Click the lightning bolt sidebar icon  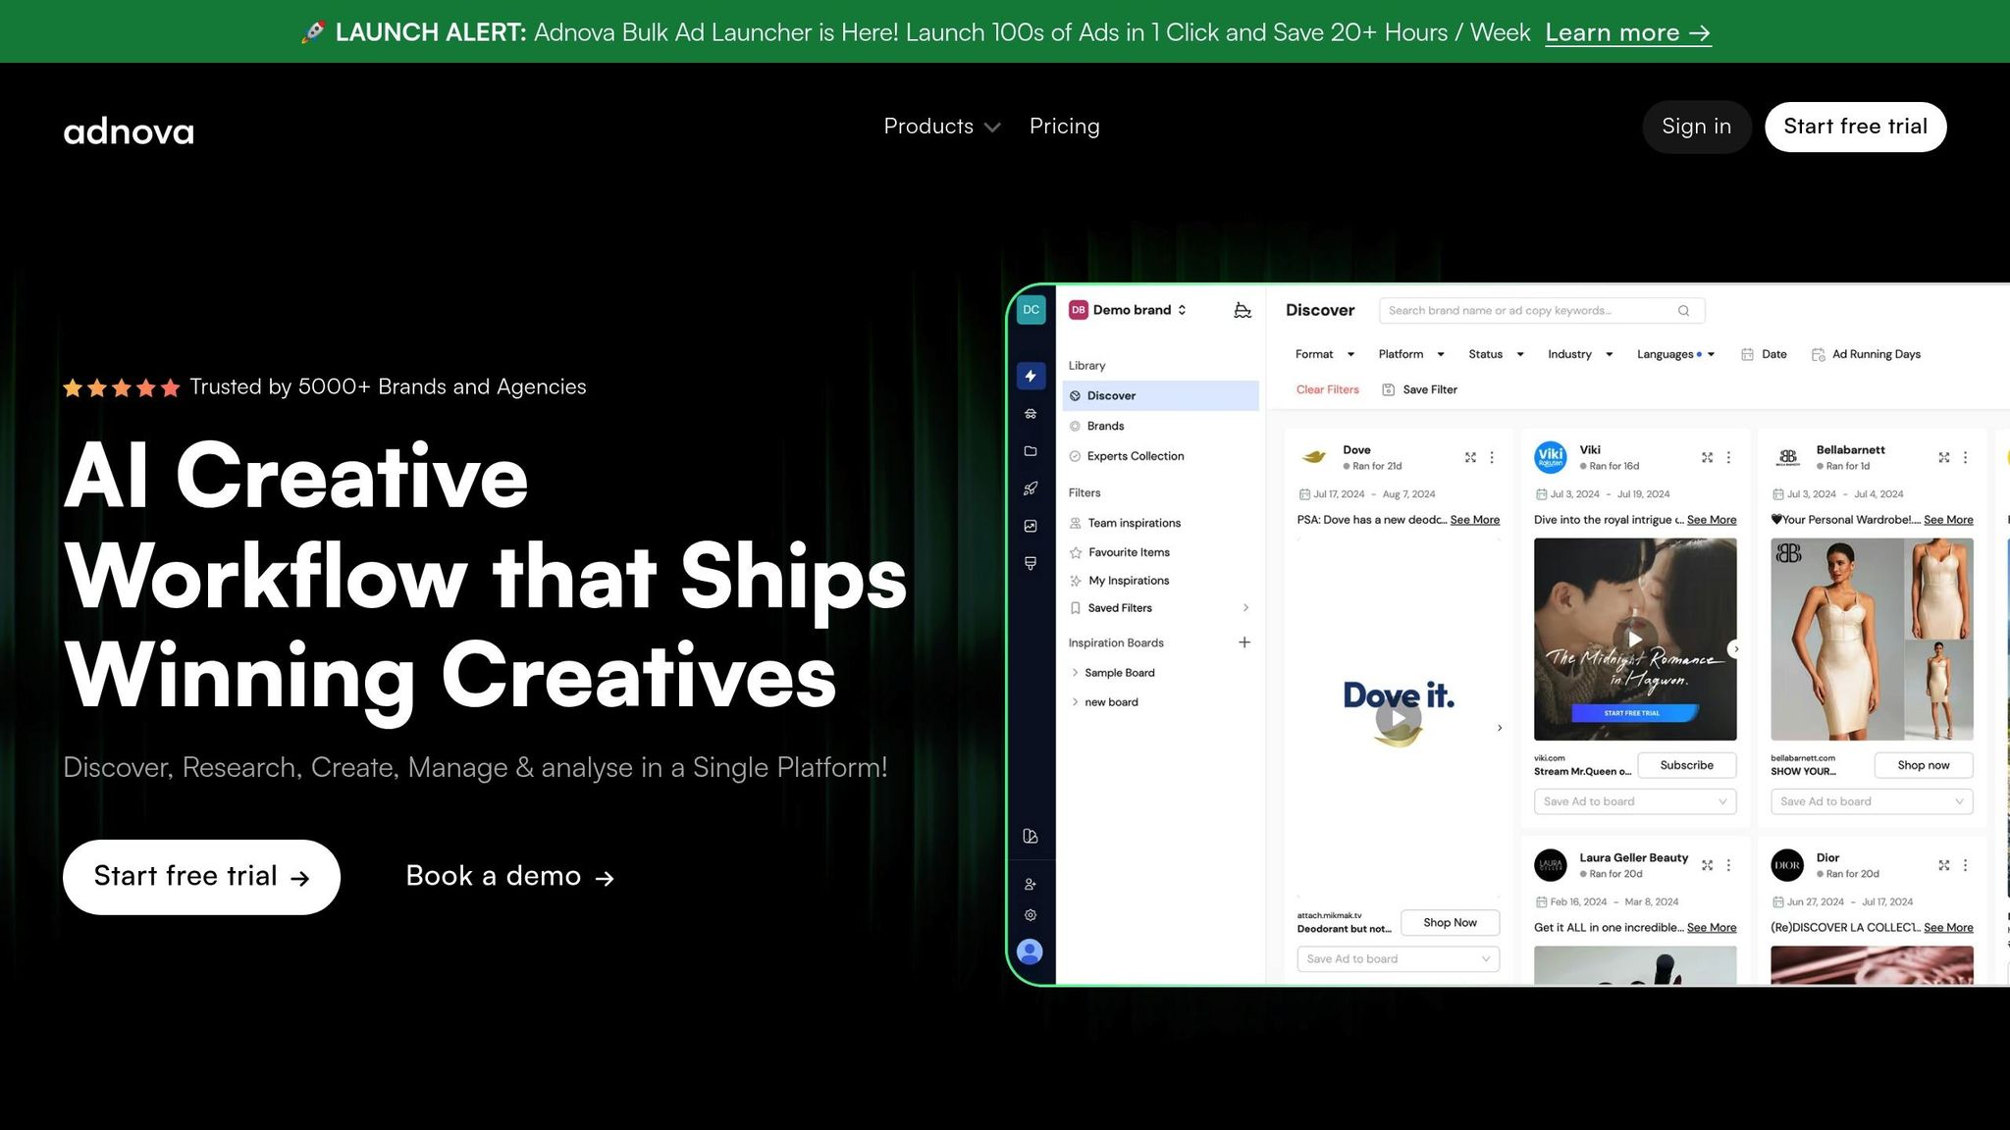tap(1031, 376)
